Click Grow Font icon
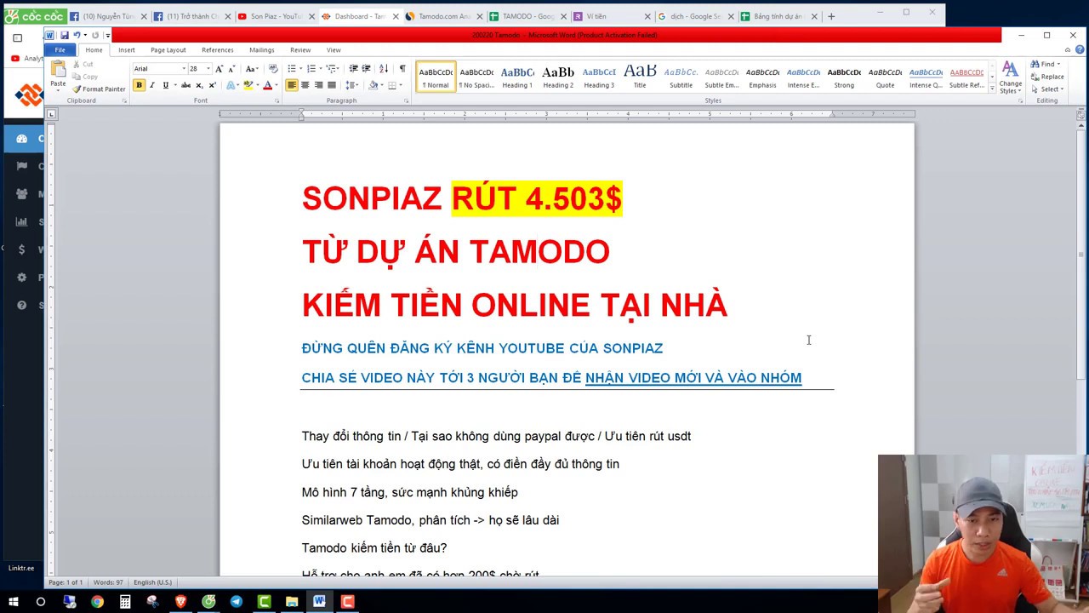1089x613 pixels. click(x=219, y=68)
